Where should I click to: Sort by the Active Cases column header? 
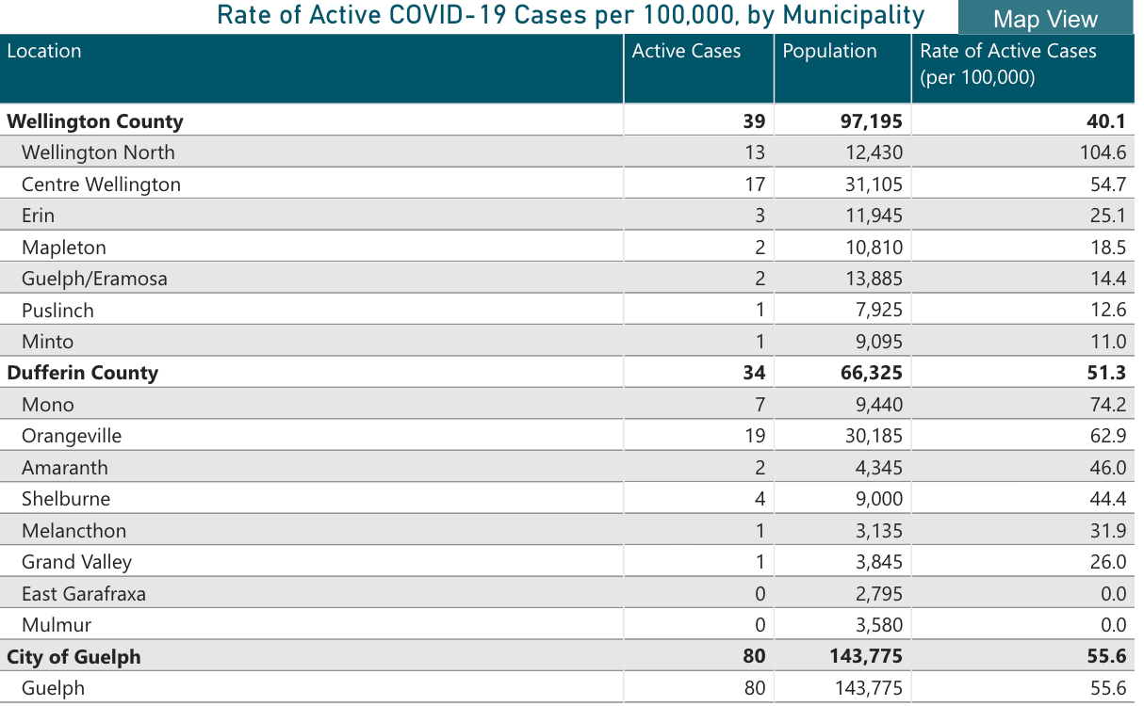click(686, 52)
